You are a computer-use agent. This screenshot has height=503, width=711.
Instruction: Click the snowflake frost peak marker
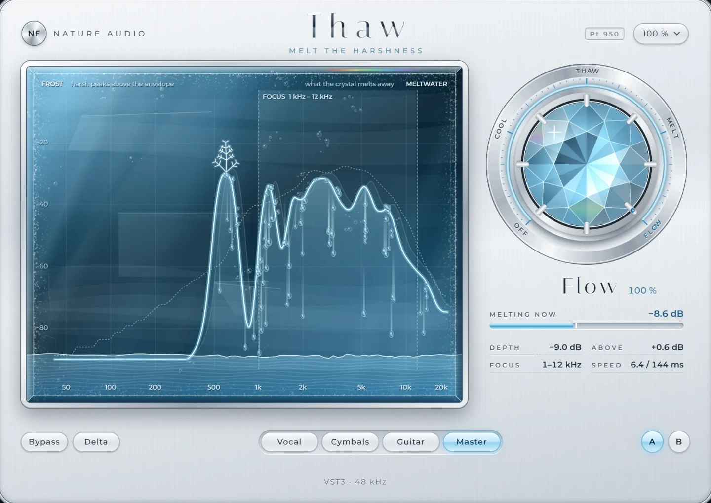pyautogui.click(x=226, y=156)
